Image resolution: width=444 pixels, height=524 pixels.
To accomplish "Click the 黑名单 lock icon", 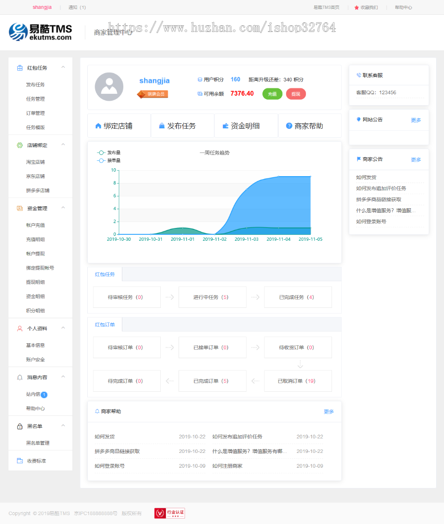I will click(19, 426).
